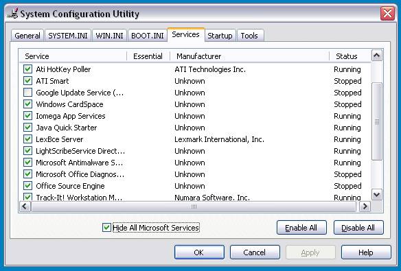Select the Iomega App Services name
Viewport: 401px width, 271px height.
point(71,116)
